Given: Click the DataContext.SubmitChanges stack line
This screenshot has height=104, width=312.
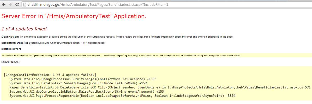Looking at the screenshot, I should pos(77,83).
